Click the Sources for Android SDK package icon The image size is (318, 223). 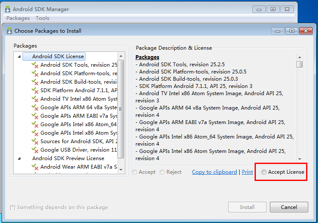click(35, 141)
